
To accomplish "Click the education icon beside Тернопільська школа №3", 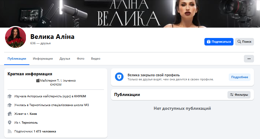I will pos(9,105).
